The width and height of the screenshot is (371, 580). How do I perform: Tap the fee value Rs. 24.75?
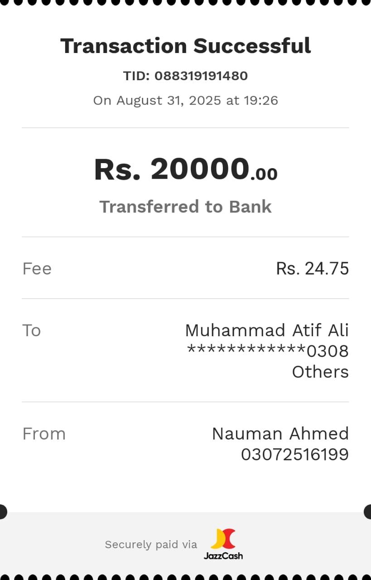[312, 269]
